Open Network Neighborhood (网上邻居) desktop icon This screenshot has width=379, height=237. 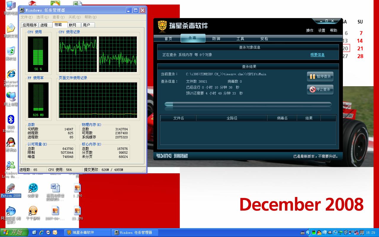coord(11,99)
